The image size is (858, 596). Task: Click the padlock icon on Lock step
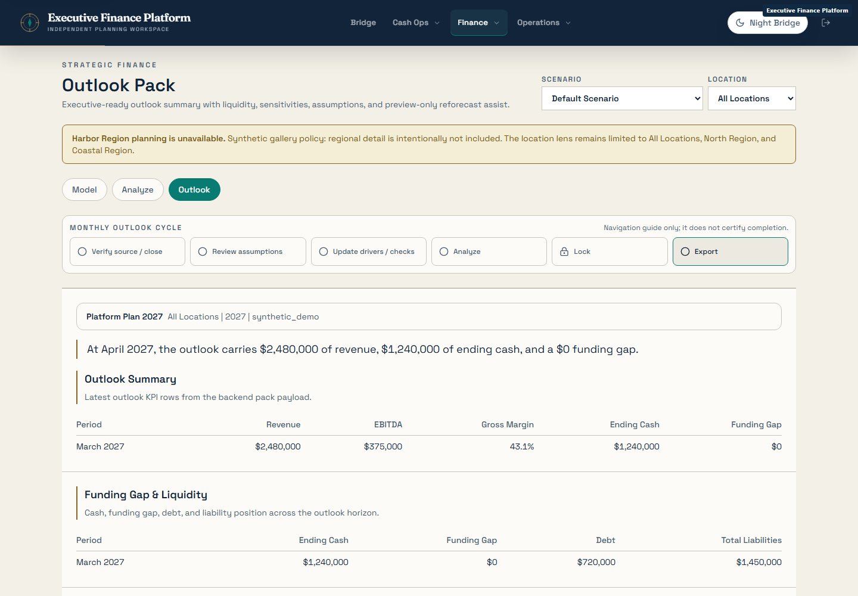pyautogui.click(x=564, y=252)
